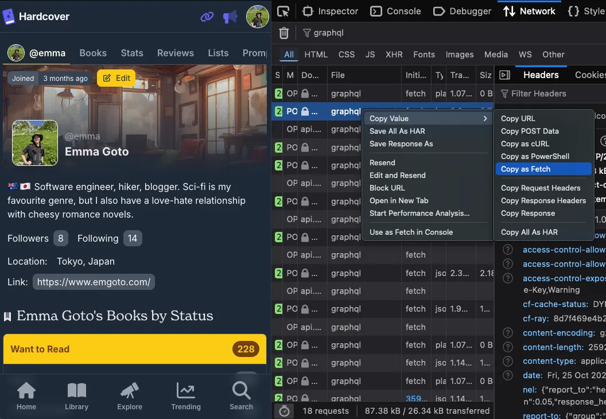
Task: Click the megaphone announcements icon
Action: point(230,17)
